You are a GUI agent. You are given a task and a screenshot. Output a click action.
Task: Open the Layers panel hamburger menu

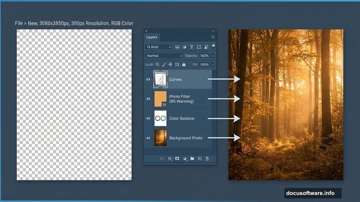pos(213,37)
